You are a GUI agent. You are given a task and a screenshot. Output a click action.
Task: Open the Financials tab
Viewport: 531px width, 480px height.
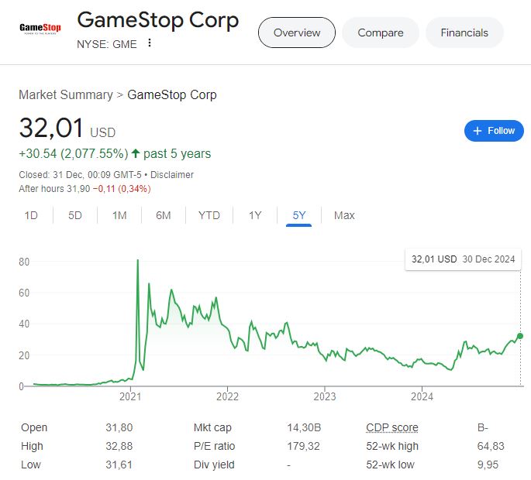(464, 33)
